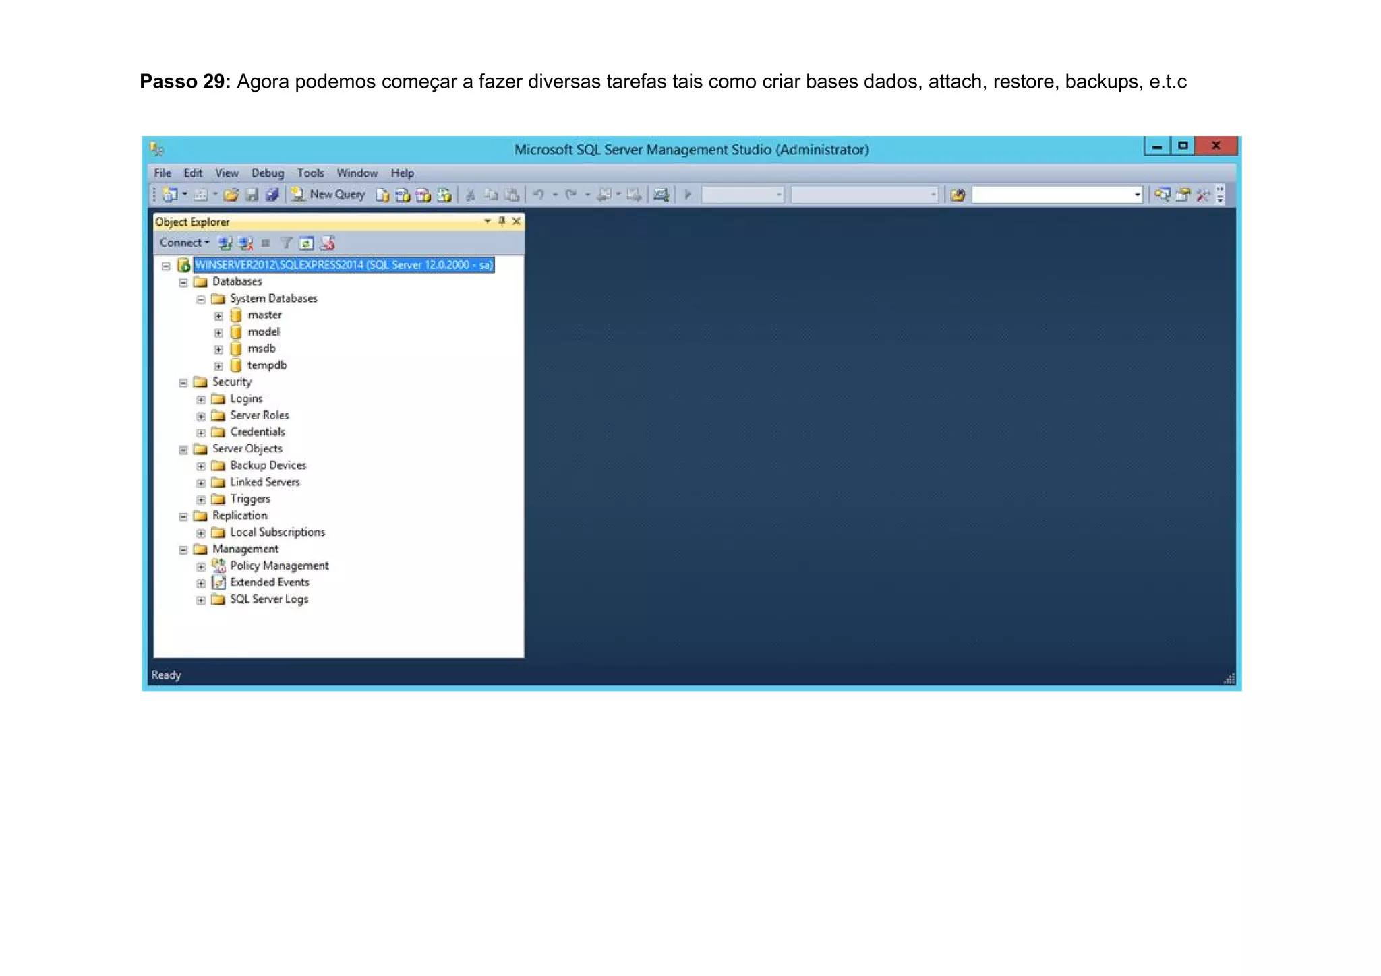
Task: Expand the master database node
Action: click(x=218, y=316)
